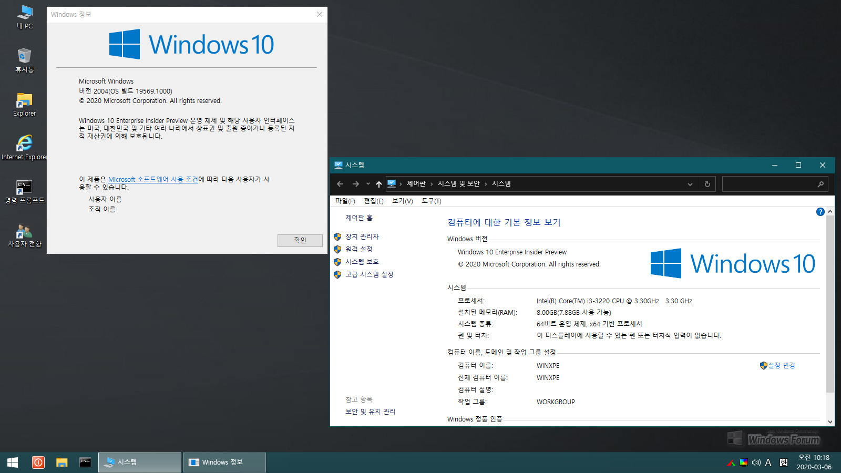Go back in the 시스템 window
The height and width of the screenshot is (473, 841).
click(340, 184)
